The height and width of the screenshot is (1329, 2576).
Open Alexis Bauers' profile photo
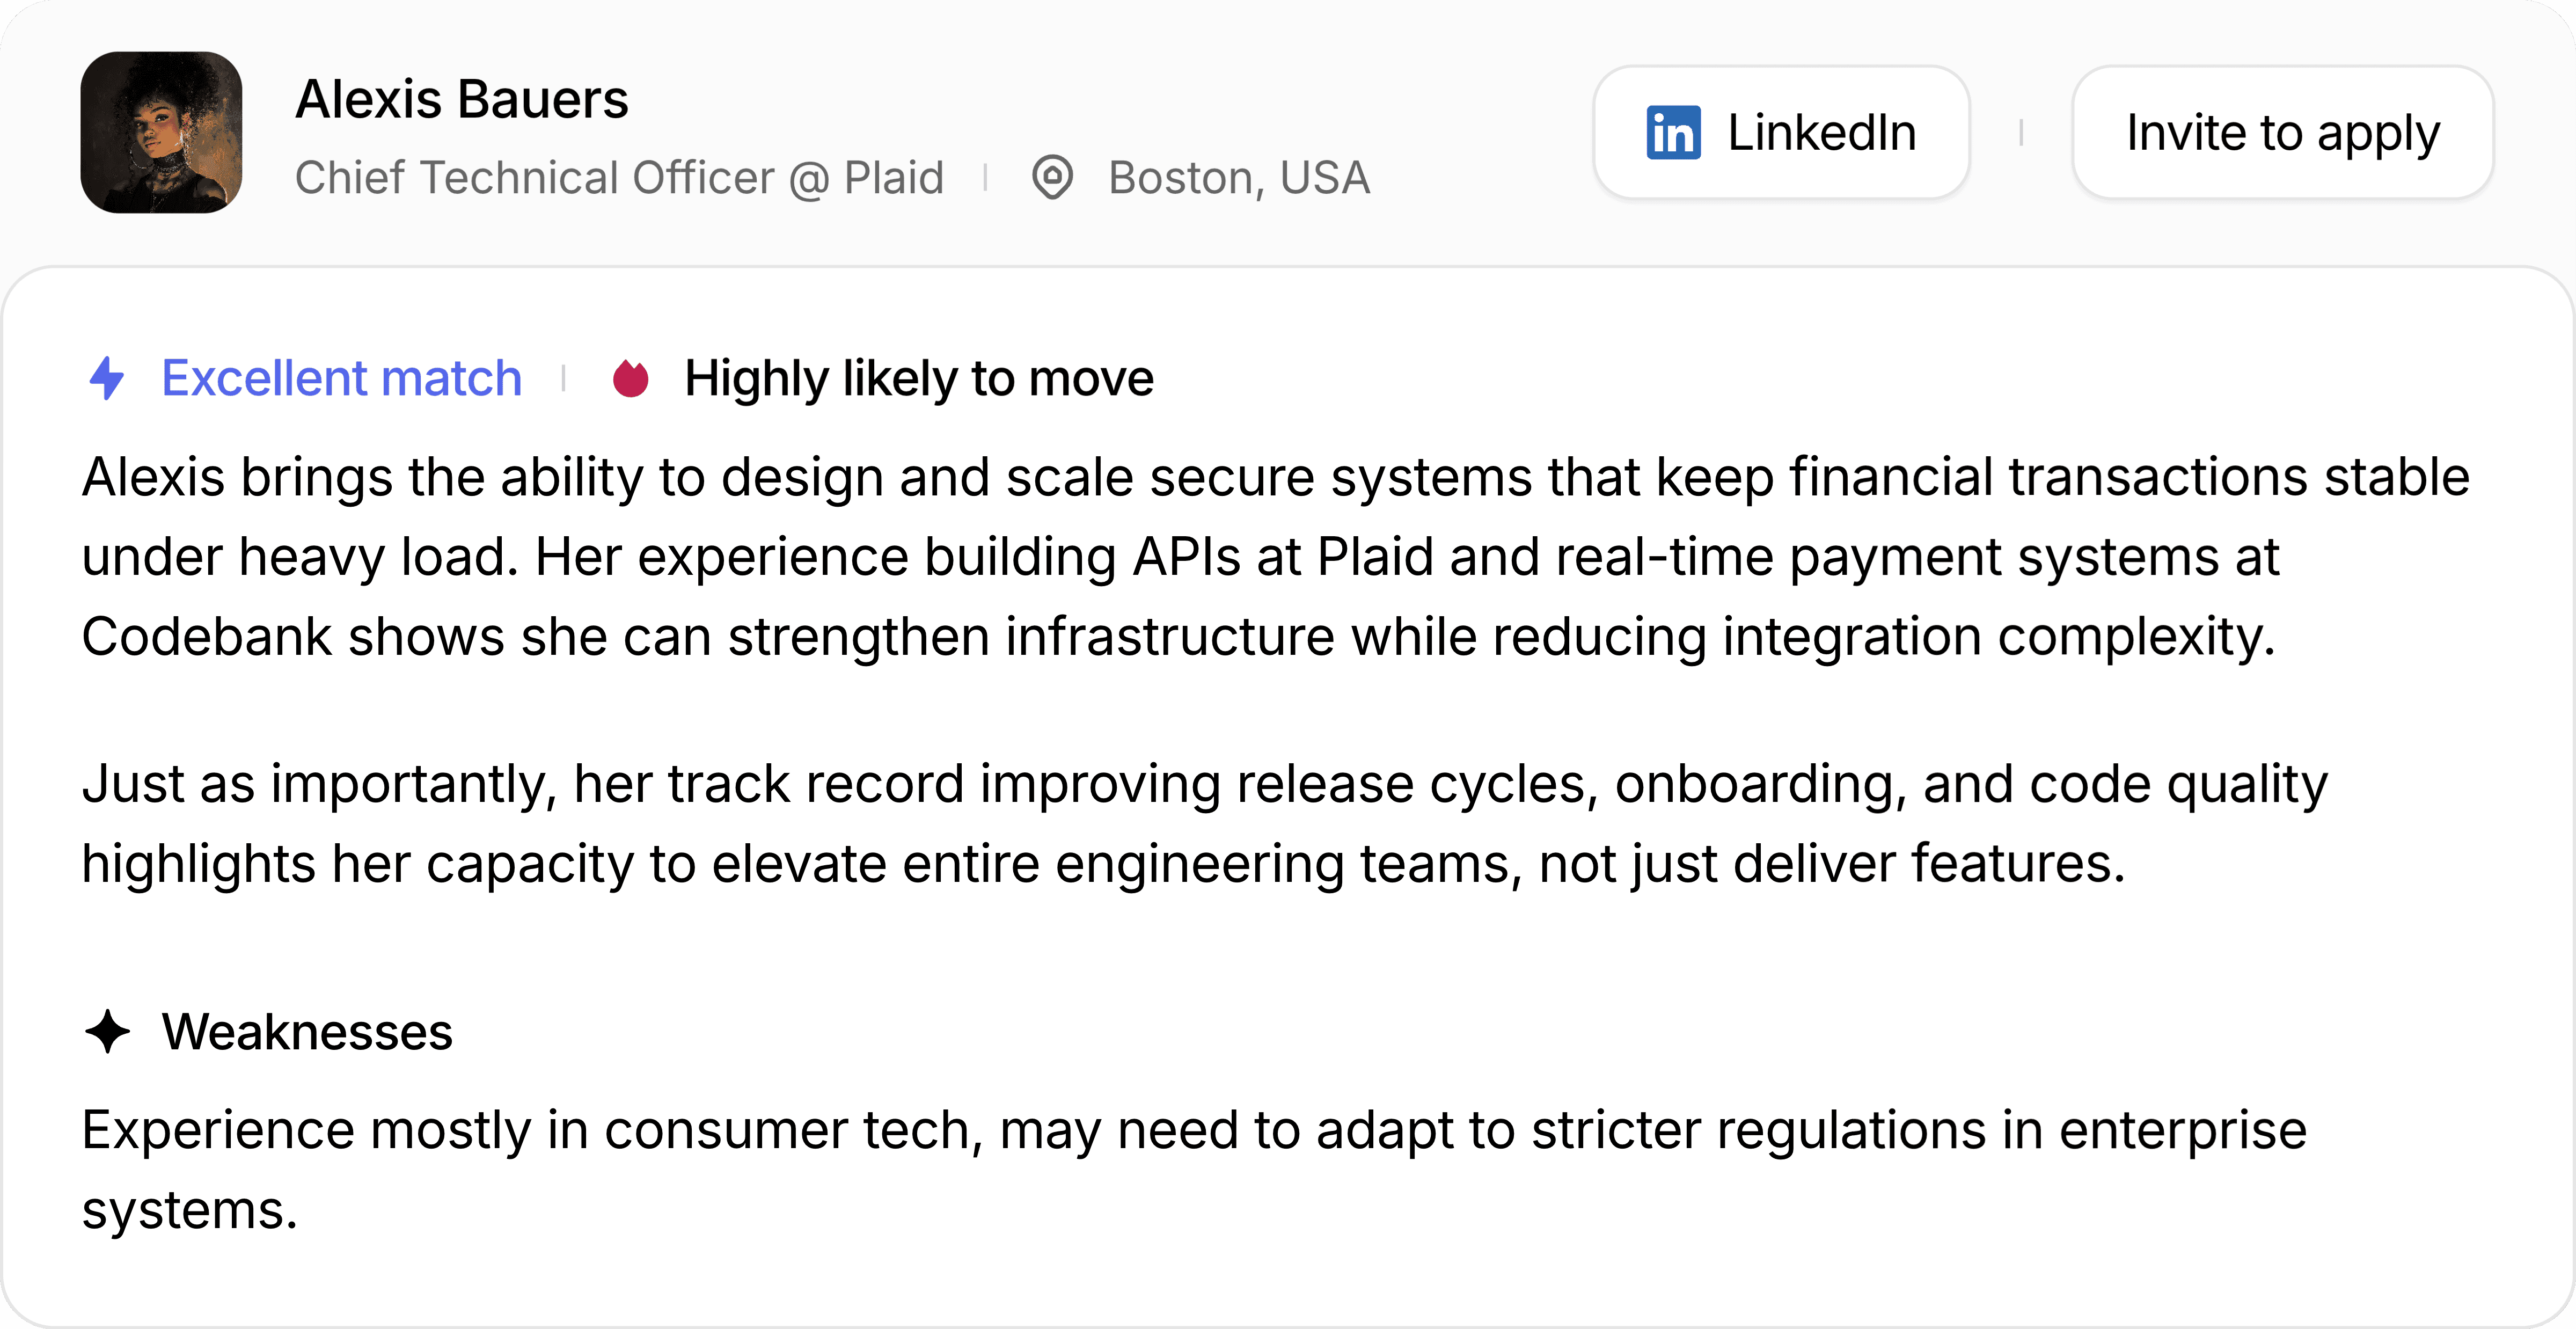click(x=162, y=132)
